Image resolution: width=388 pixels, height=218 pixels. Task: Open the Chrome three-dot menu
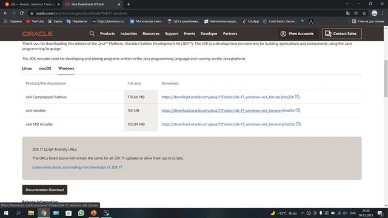383,13
